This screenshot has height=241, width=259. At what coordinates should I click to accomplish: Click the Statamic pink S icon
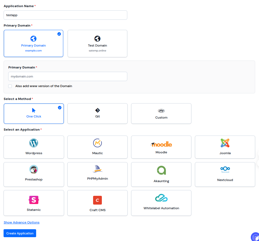pos(34,200)
